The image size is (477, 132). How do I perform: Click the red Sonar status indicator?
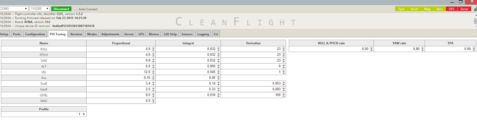464,9
